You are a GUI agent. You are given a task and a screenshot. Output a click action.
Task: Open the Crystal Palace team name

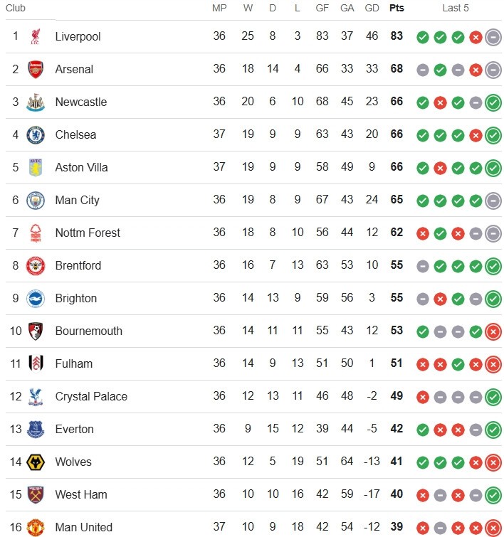coord(91,397)
